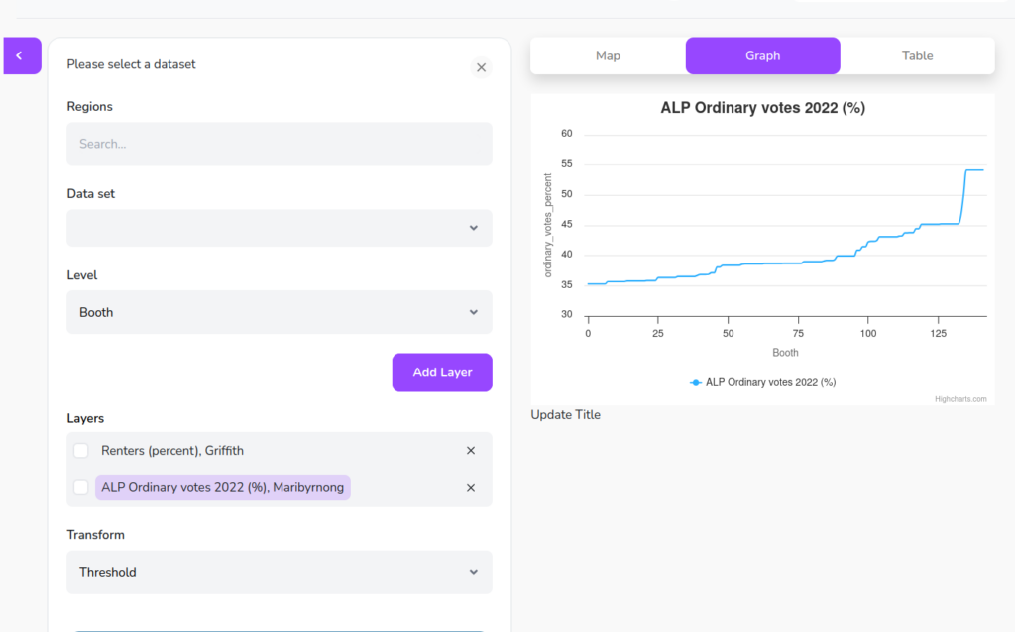Remove the Renters (percent), Griffith layer
The width and height of the screenshot is (1015, 632).
pyautogui.click(x=471, y=451)
